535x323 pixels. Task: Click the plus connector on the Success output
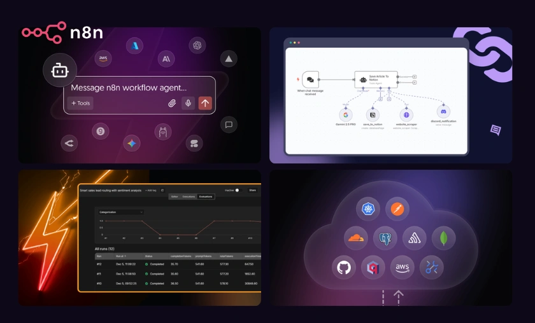click(415, 77)
